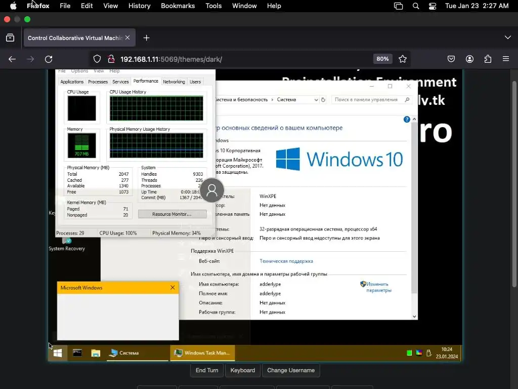The image size is (518, 389).
Task: Click the Система breadcrumb item
Action: pos(286,100)
